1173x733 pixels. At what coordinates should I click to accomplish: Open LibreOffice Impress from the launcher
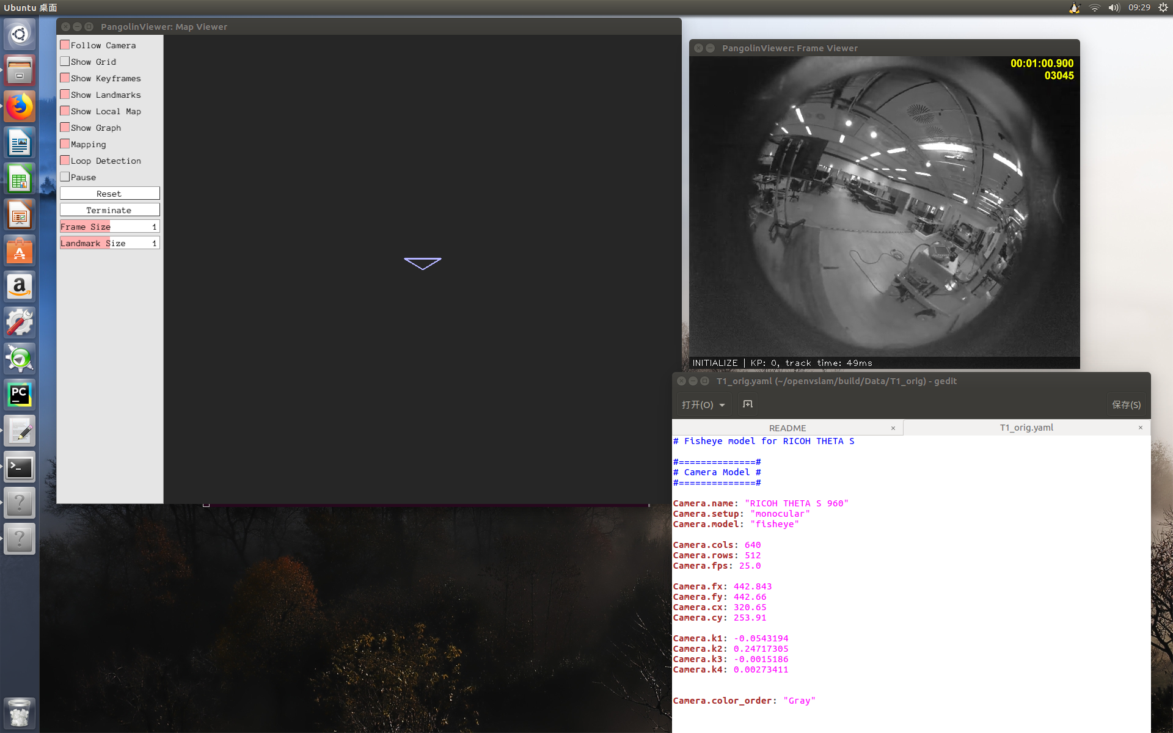pos(19,214)
